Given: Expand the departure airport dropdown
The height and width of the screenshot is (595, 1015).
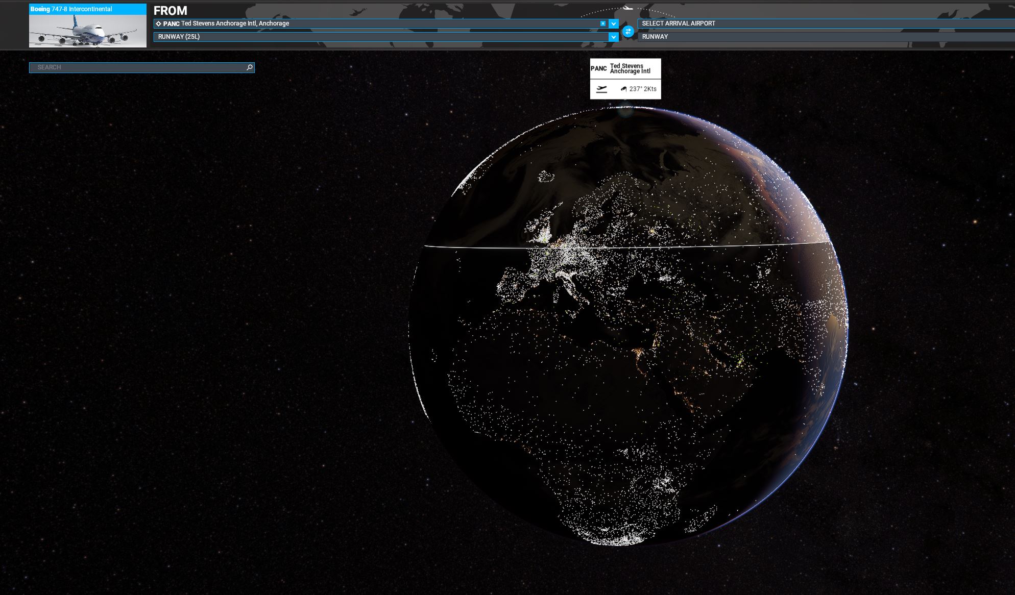Looking at the screenshot, I should (x=614, y=23).
